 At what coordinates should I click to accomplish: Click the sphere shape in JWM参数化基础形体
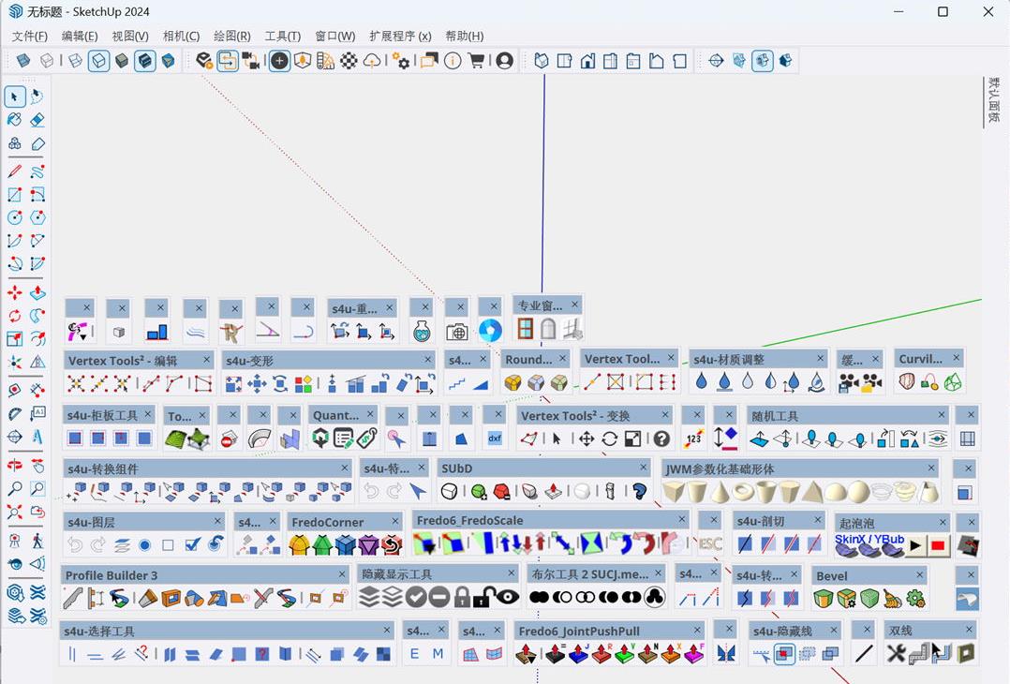[x=858, y=492]
